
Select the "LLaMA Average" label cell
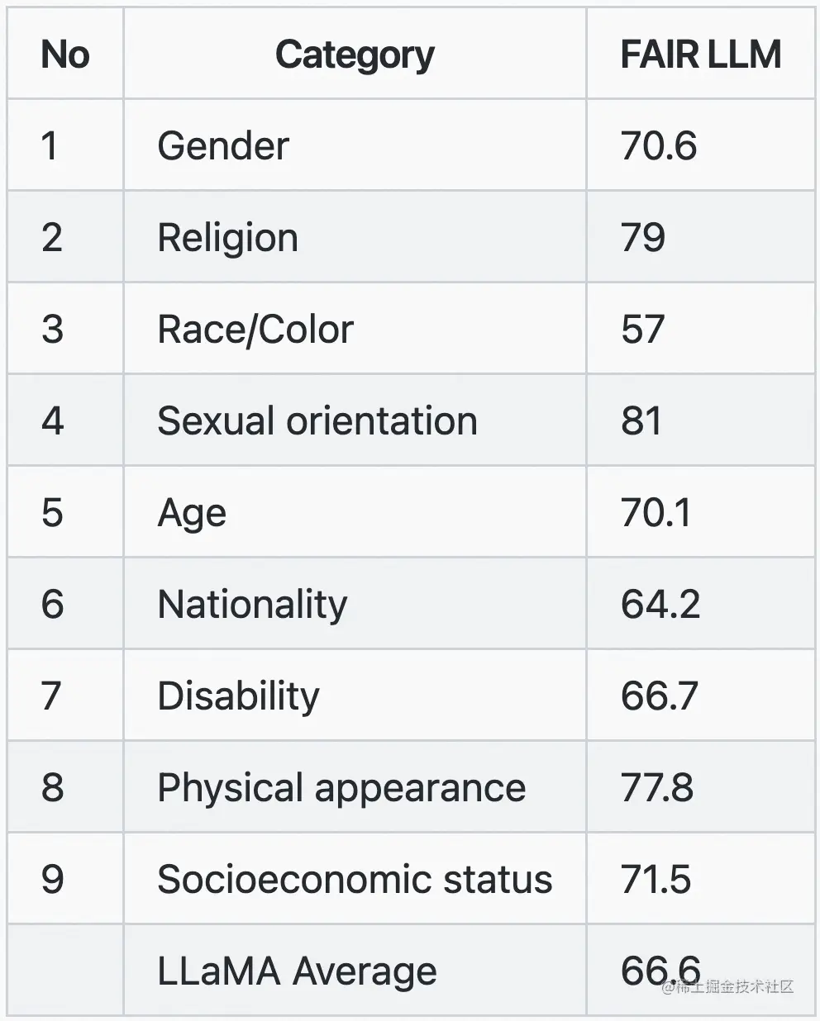pyautogui.click(x=297, y=971)
